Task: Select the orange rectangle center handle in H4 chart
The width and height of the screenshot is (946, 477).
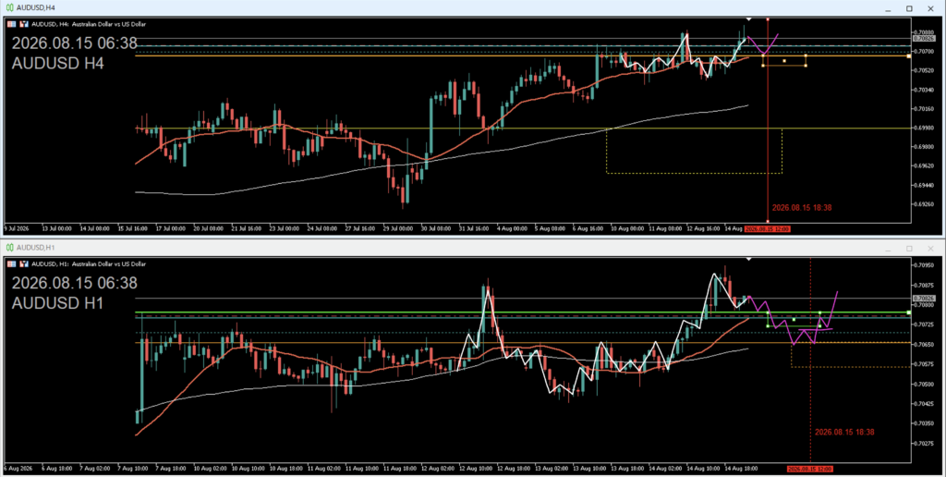Action: 784,61
